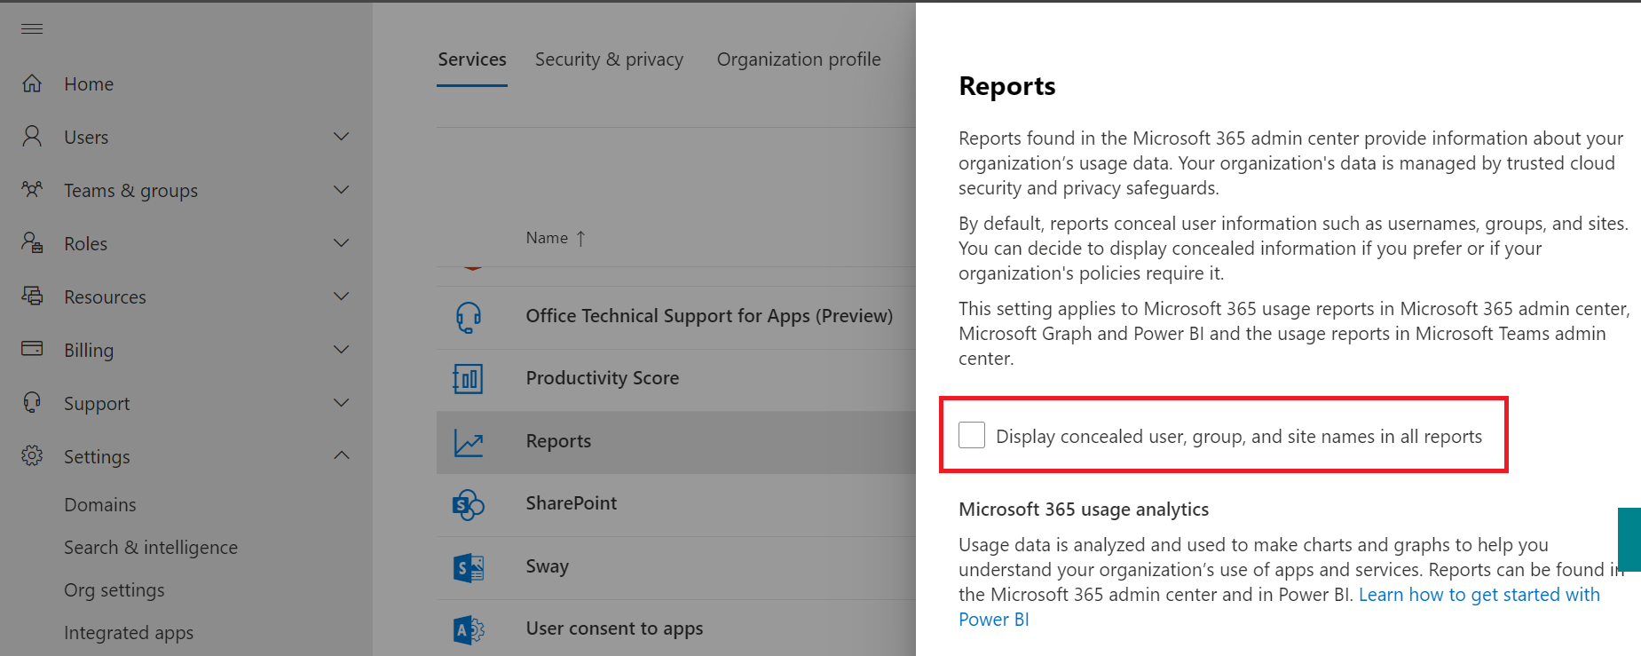Expand the Teams & groups section
Screen dimensions: 1641x656
(341, 190)
